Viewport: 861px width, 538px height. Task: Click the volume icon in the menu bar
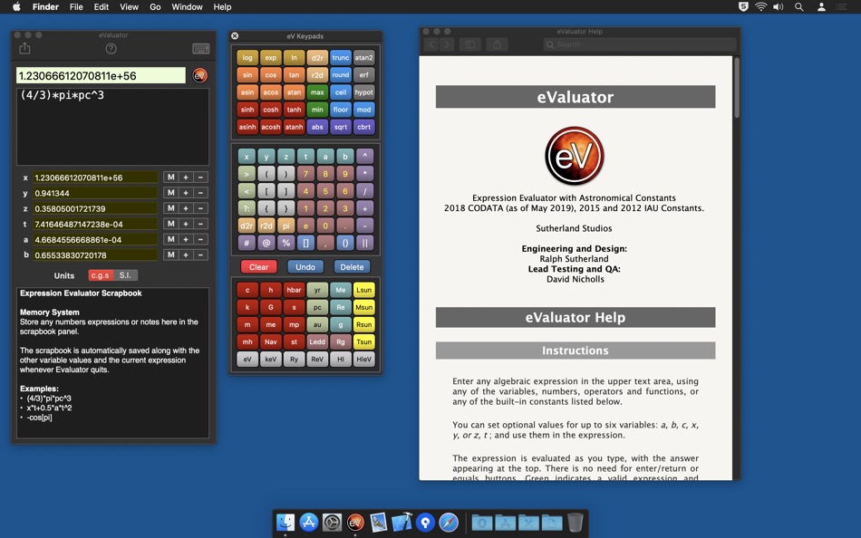(x=779, y=6)
